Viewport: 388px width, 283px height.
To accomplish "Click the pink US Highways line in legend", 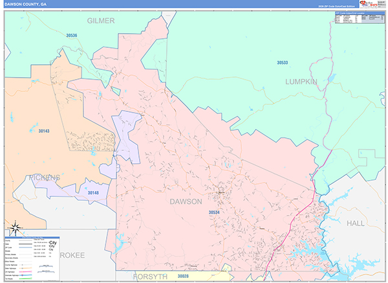I will 25,271.
